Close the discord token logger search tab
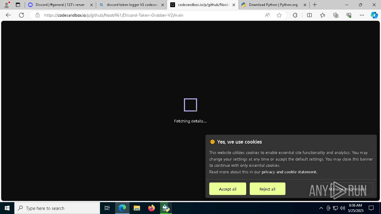This screenshot has height=214, width=381. 163,5
